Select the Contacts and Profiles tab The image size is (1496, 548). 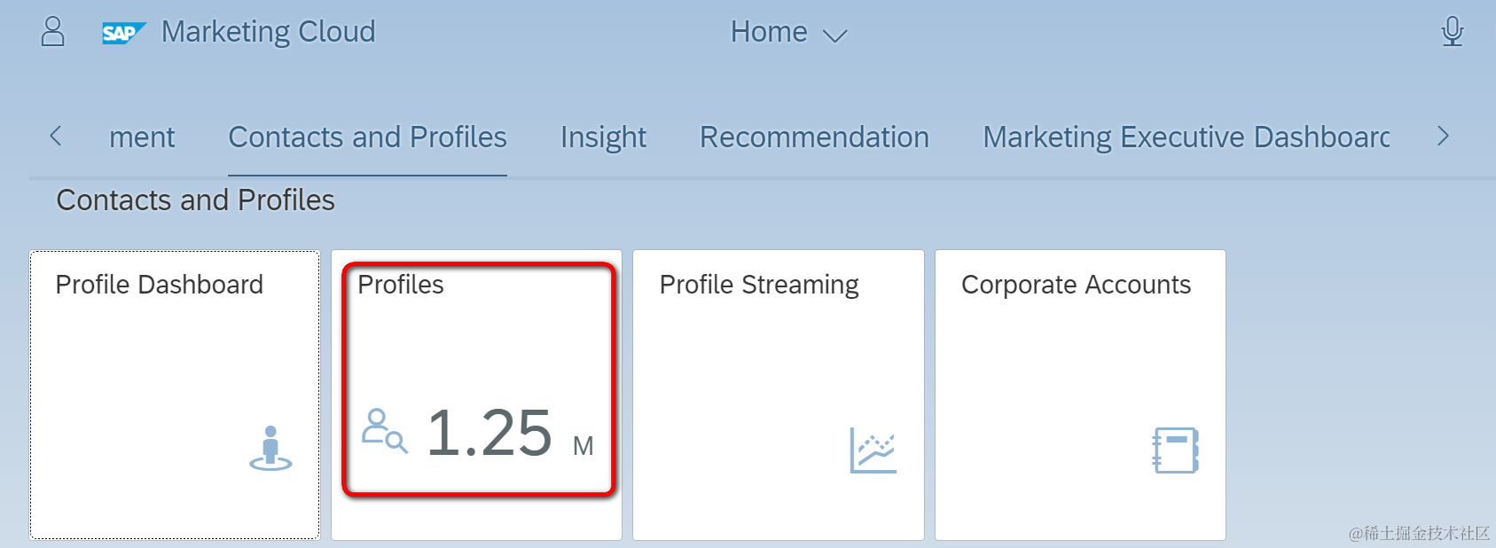pyautogui.click(x=367, y=137)
